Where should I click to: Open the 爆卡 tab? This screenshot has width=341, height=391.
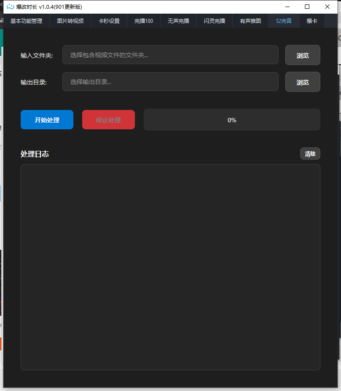[x=312, y=21]
